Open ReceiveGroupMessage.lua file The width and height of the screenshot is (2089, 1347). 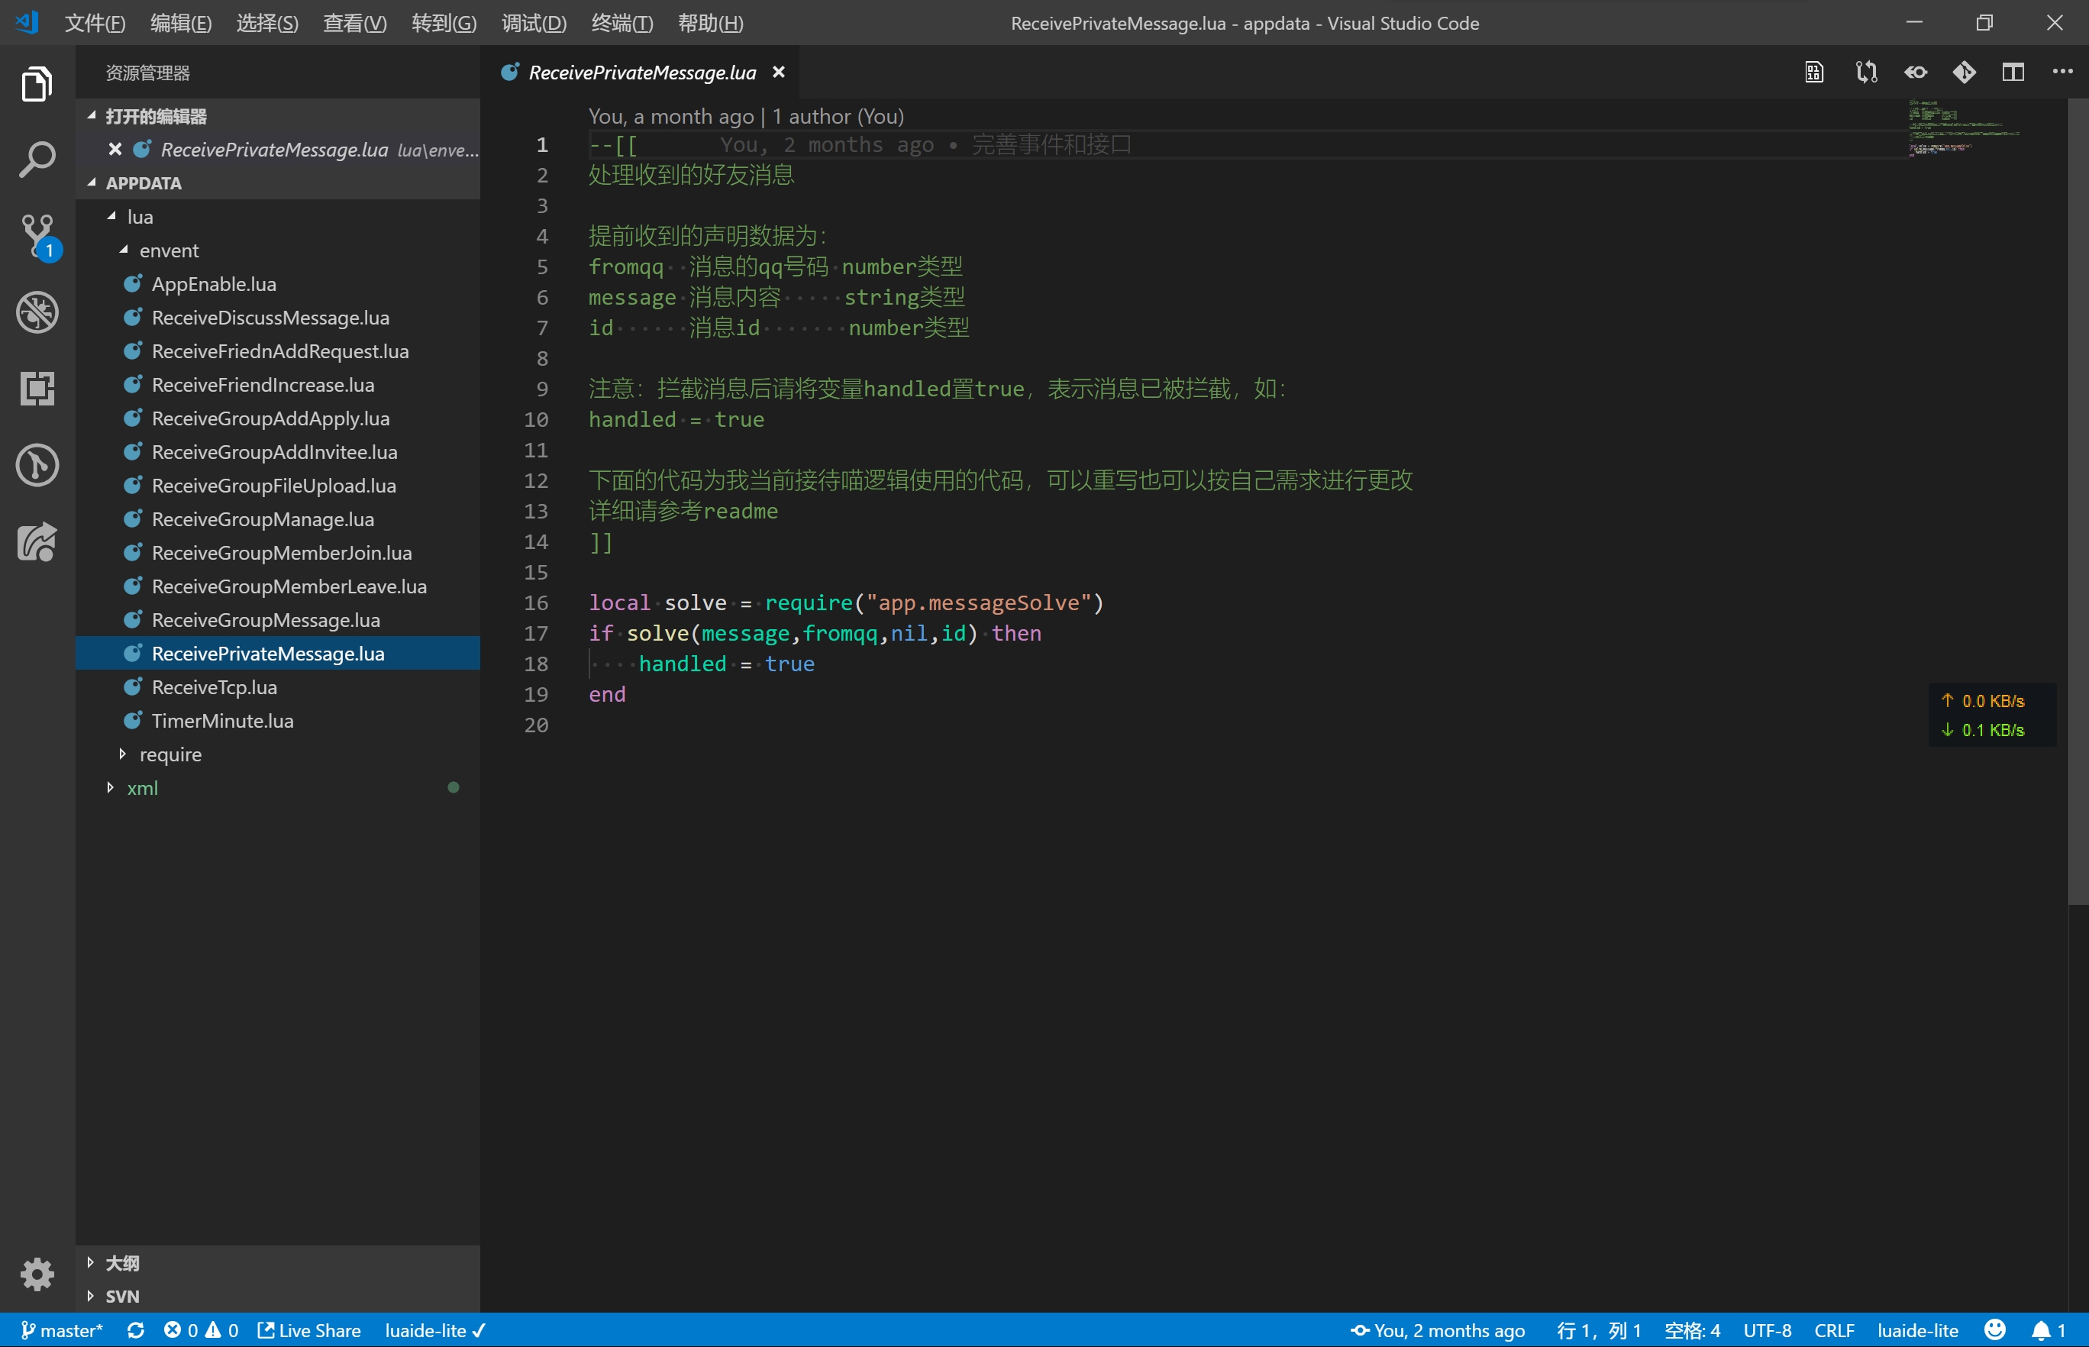click(278, 619)
